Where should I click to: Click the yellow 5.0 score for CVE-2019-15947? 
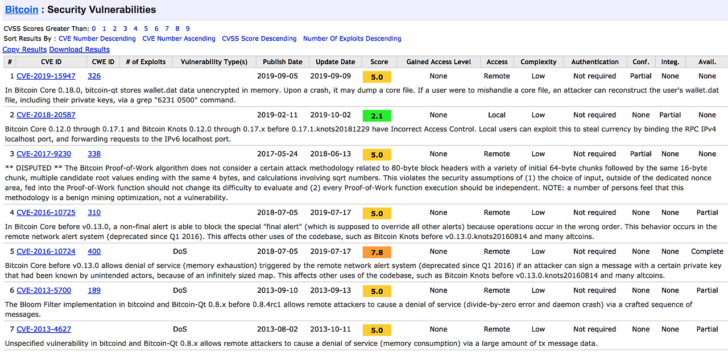click(377, 77)
